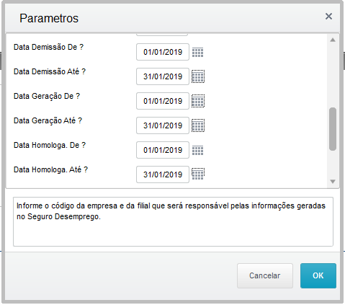
Task: Open calendar picker for Data Demissão Até
Action: [x=198, y=76]
